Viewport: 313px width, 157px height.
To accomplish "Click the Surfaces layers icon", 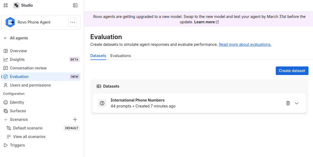I will (6, 111).
